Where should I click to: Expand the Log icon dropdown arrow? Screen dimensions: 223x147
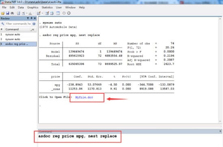(x=26, y=13)
